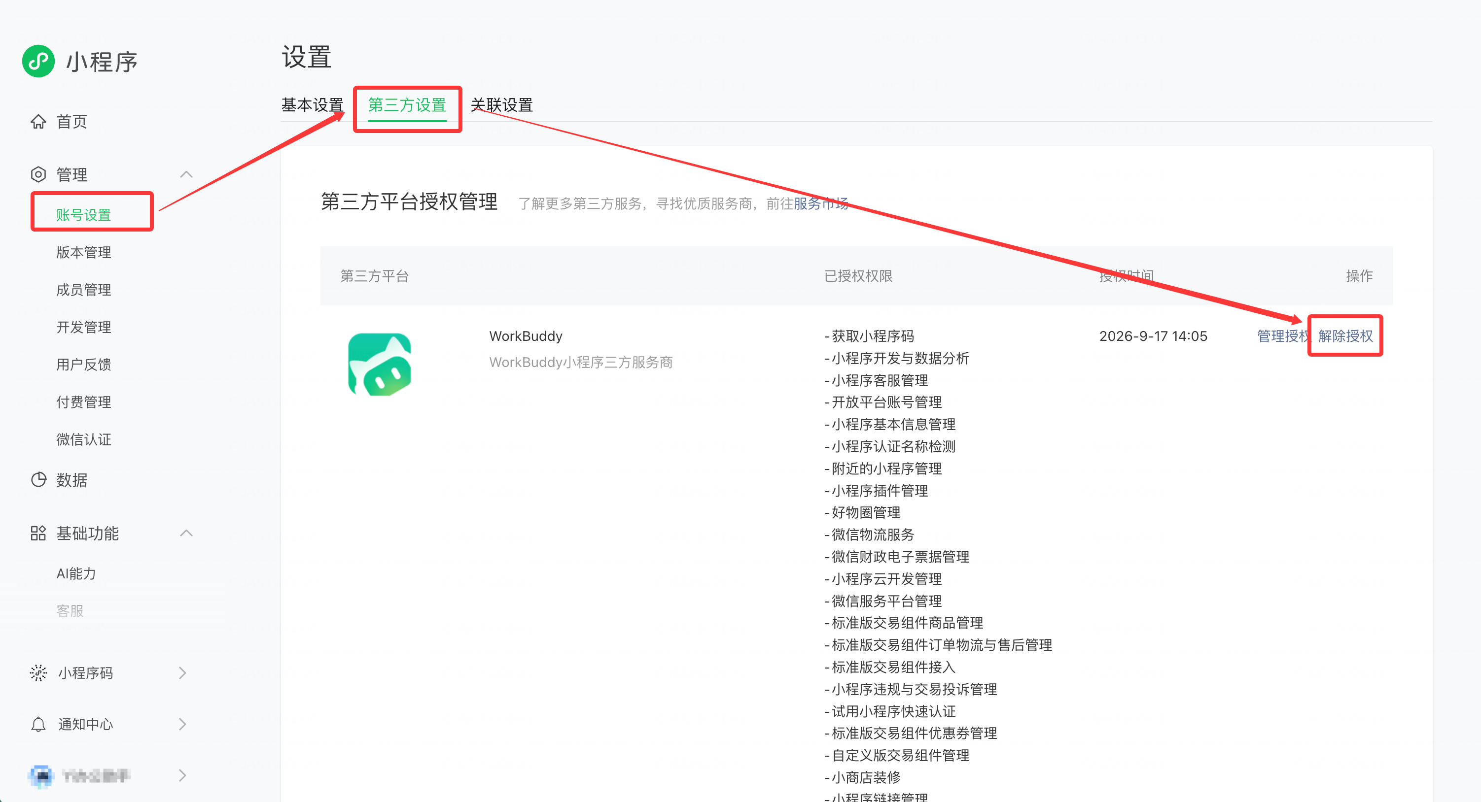Viewport: 1481px width, 802px height.
Task: Click the 小商店装修 permission
Action: point(862,777)
